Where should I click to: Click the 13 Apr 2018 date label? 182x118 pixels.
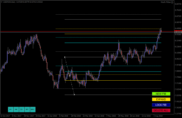(x=99, y=116)
